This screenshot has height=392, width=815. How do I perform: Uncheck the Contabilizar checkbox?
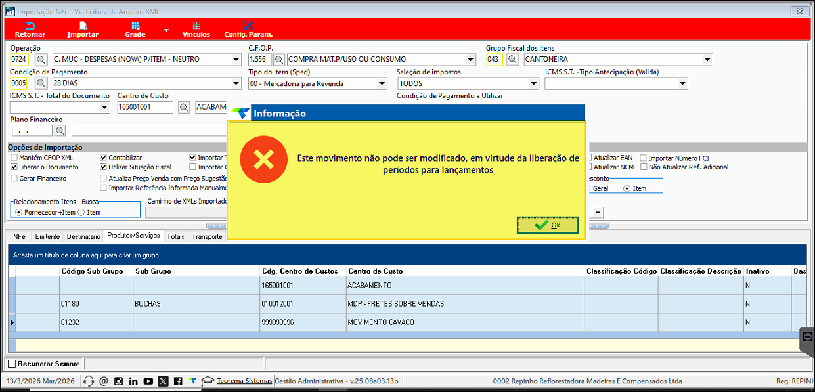104,158
